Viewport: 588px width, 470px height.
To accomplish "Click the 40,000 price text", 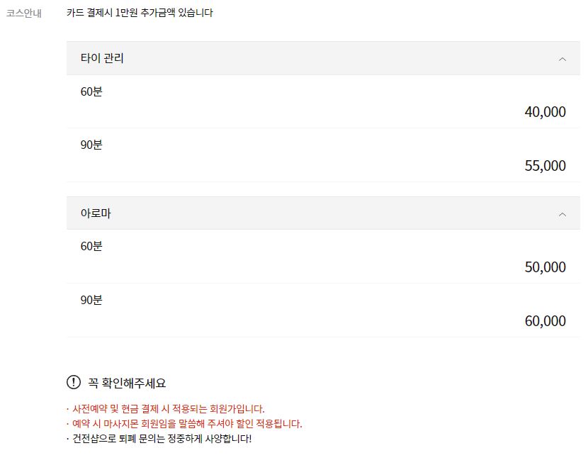I will [x=546, y=112].
